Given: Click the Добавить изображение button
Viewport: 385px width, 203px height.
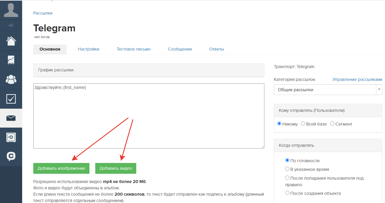Looking at the screenshot, I should point(61,168).
